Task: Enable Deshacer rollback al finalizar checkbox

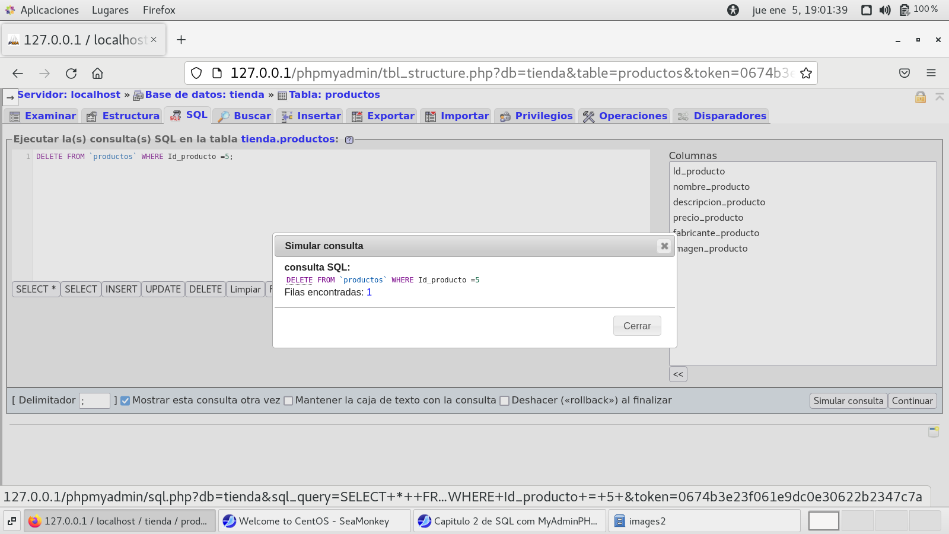Action: 505,401
